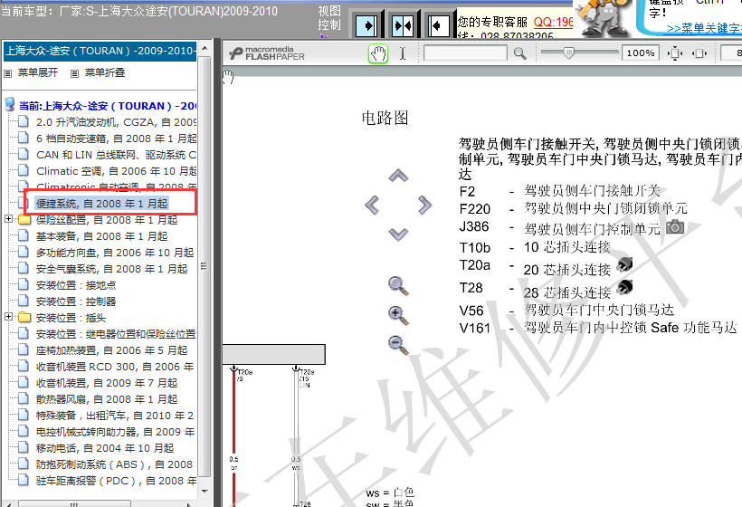This screenshot has height=507, width=742.
Task: Open 安装位置：接地点 document
Action: pyautogui.click(x=76, y=285)
